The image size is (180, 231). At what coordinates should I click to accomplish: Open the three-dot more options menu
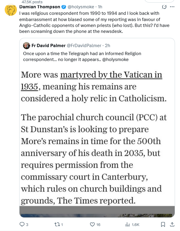click(x=172, y=7)
